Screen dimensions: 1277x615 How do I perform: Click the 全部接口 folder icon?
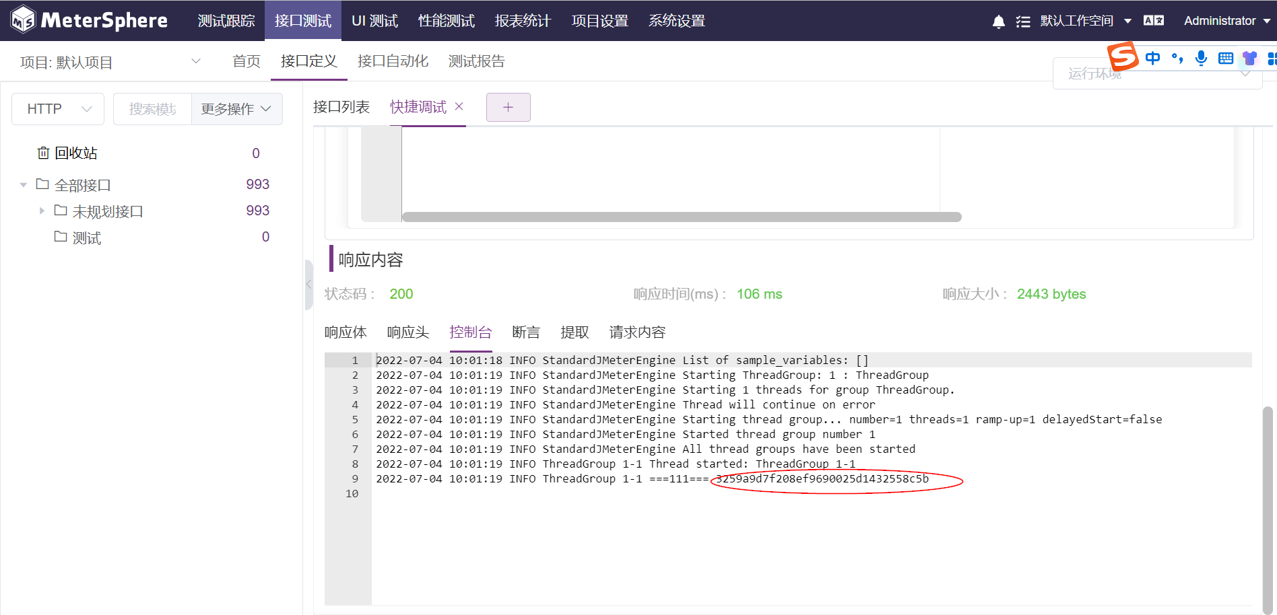click(x=42, y=184)
